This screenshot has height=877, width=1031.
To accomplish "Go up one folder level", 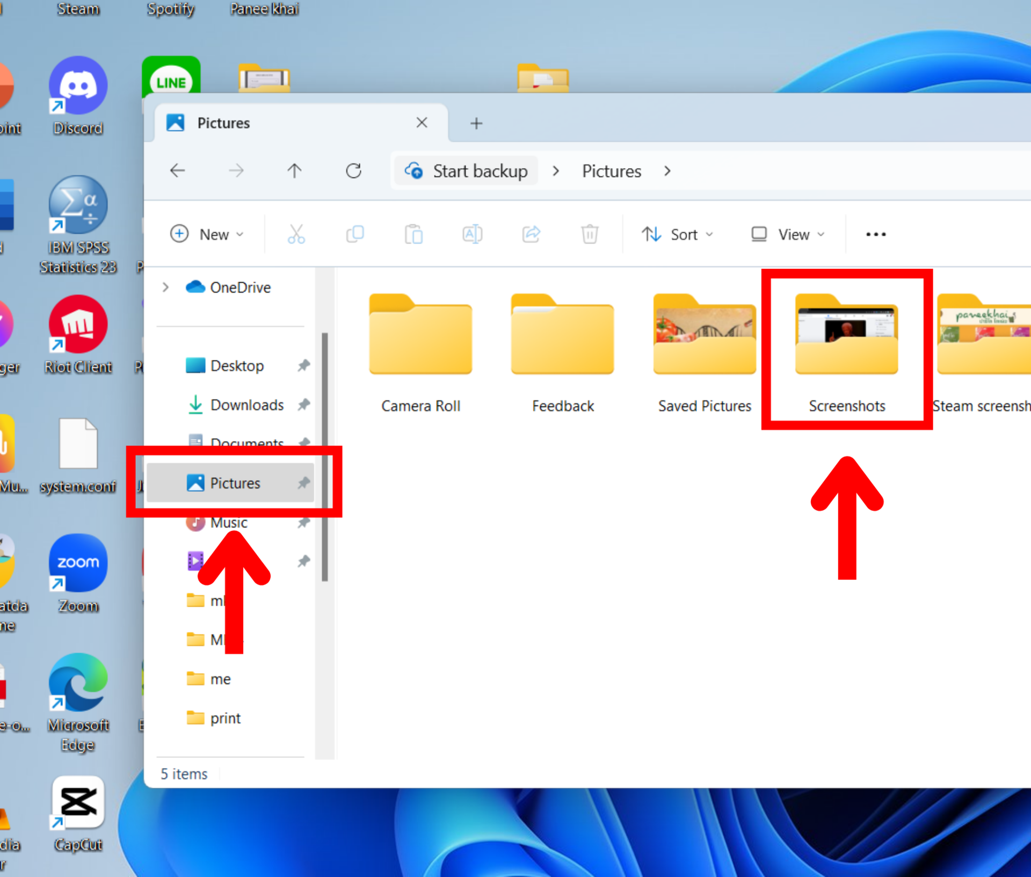I will pos(294,171).
